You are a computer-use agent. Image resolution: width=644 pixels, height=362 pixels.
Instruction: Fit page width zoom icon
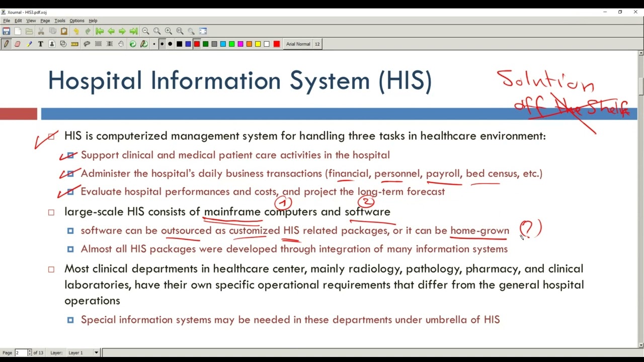coord(157,31)
